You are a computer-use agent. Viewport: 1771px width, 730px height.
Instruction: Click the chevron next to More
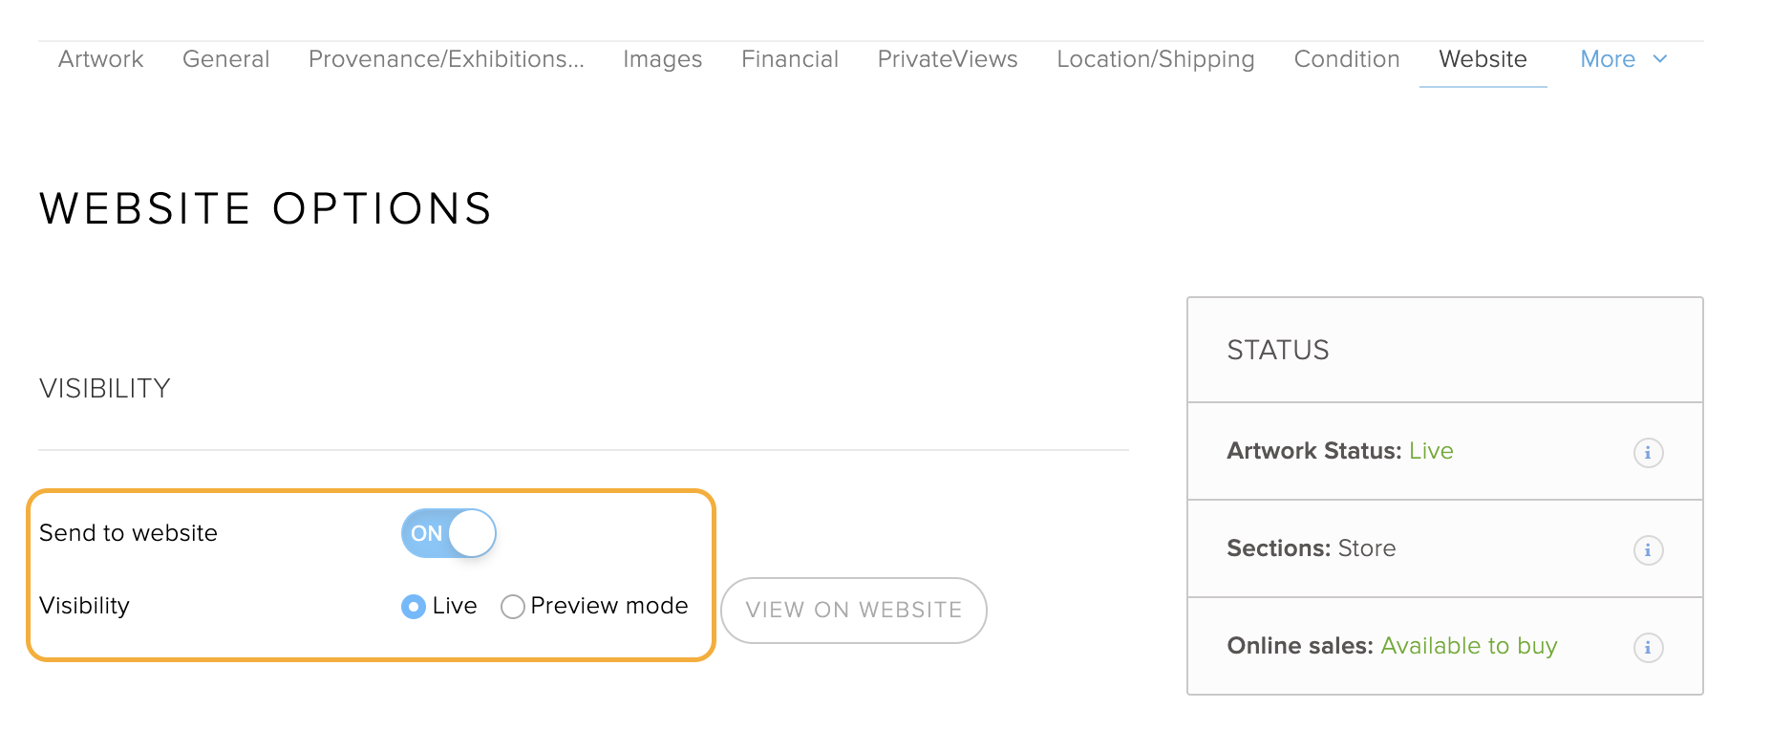click(x=1660, y=59)
